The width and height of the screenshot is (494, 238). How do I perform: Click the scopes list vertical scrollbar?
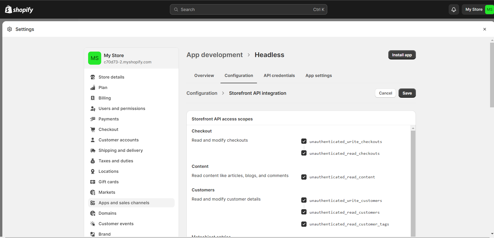click(413, 183)
